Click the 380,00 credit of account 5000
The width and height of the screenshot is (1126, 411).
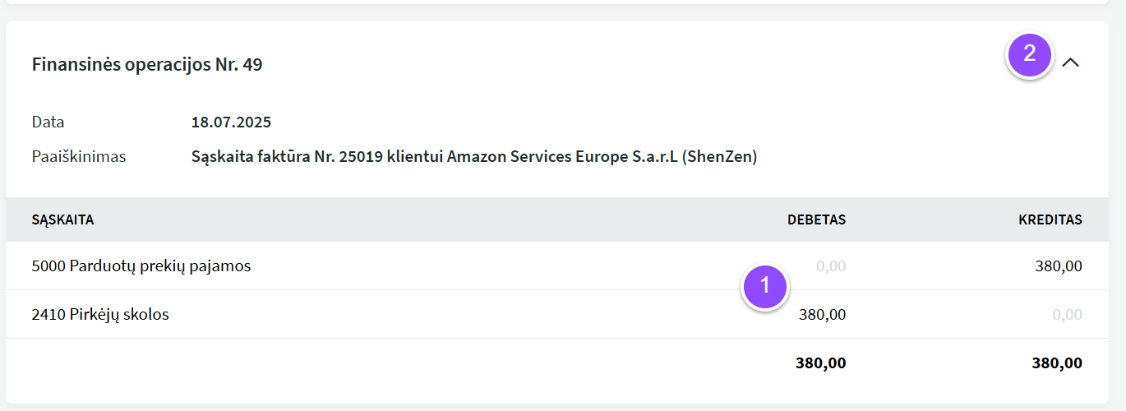click(x=1058, y=266)
